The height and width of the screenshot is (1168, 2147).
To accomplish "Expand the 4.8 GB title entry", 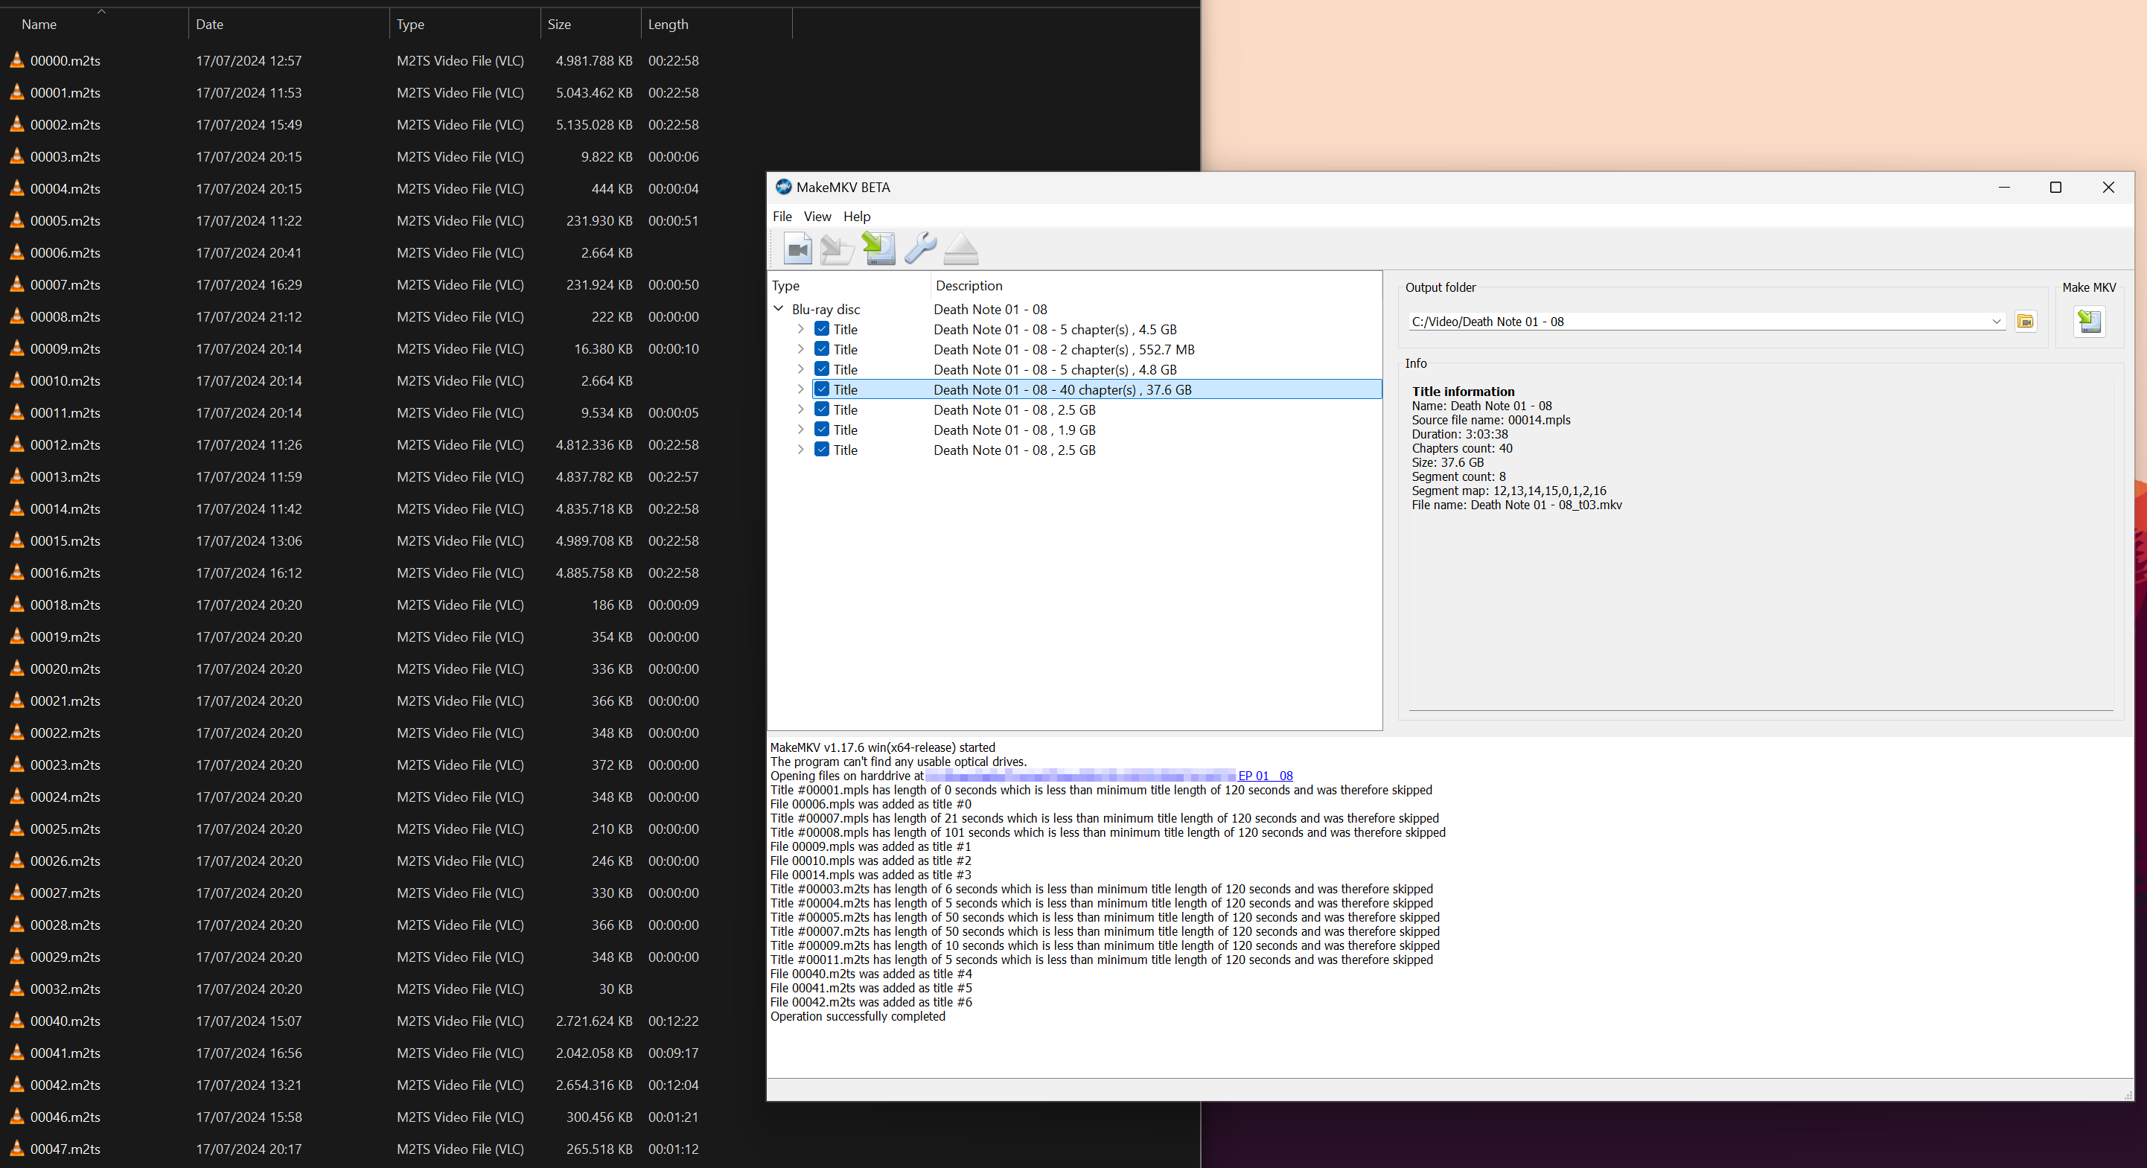I will coord(800,368).
